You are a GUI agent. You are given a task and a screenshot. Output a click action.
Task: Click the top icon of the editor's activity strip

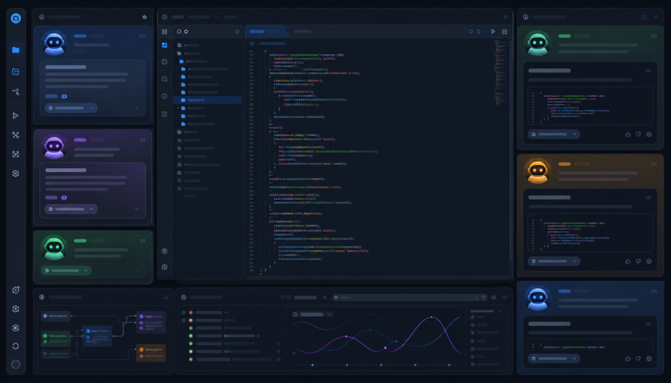click(164, 31)
